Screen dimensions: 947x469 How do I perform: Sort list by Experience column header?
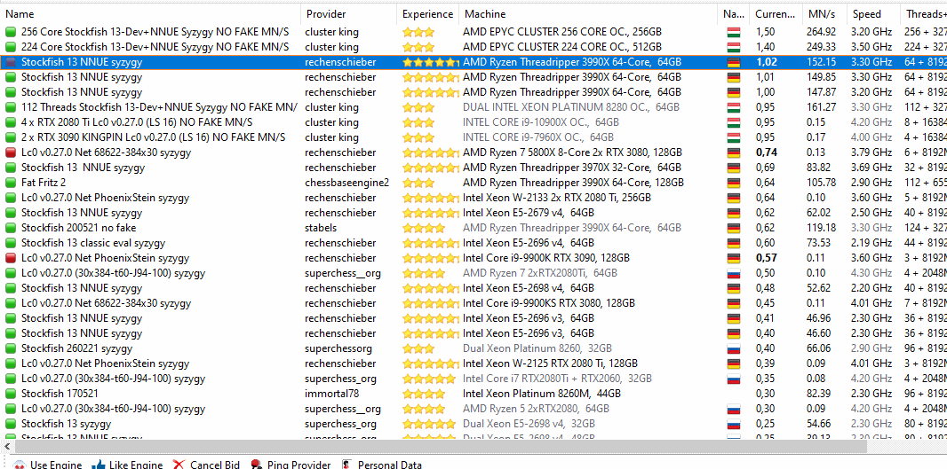427,14
